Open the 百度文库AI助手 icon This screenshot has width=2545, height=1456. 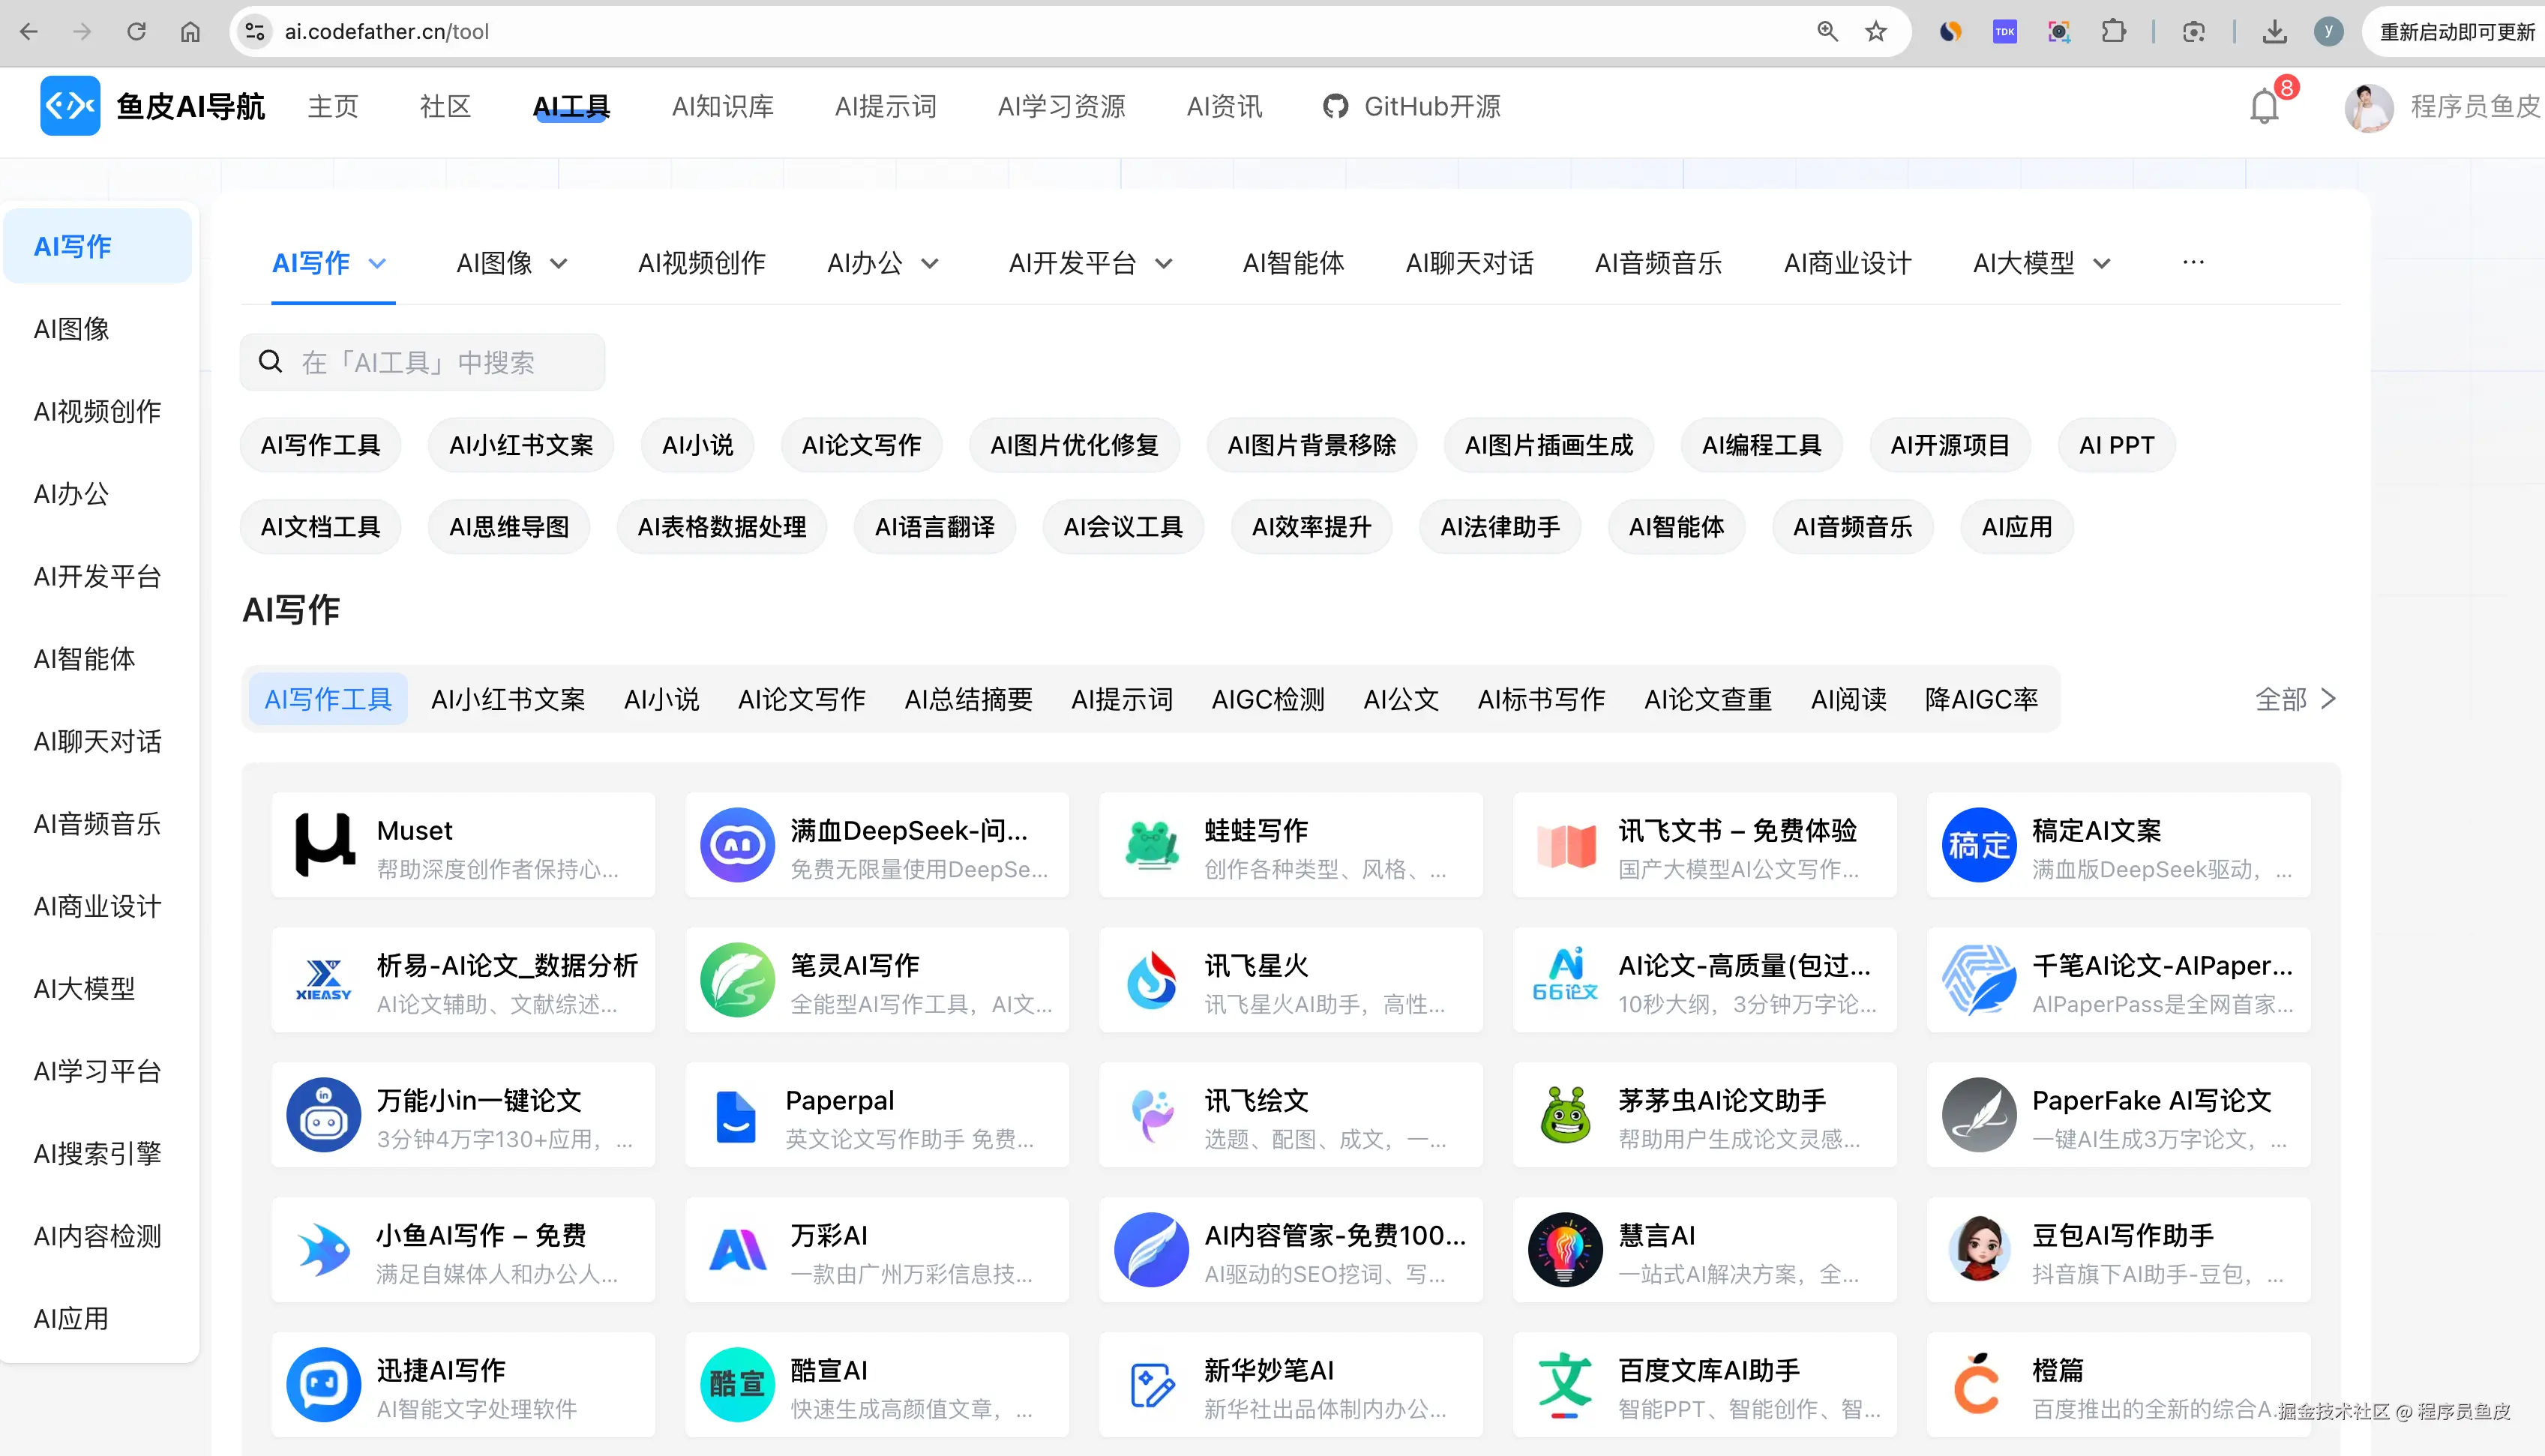[1565, 1385]
